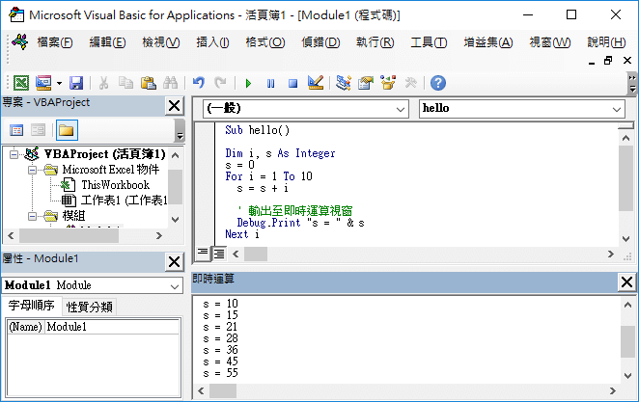Collapse the VBAProject (活頁簿1) tree node
Image resolution: width=639 pixels, height=402 pixels.
click(14, 154)
